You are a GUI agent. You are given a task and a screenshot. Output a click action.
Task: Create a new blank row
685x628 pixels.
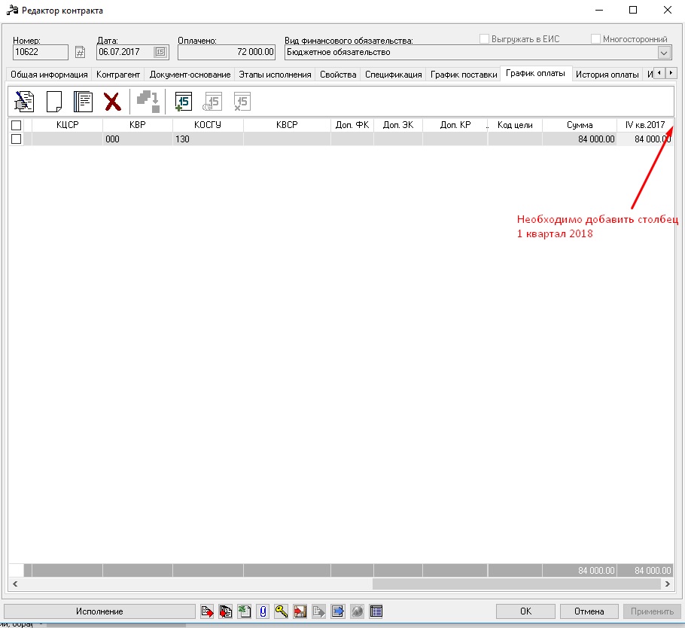[x=53, y=102]
